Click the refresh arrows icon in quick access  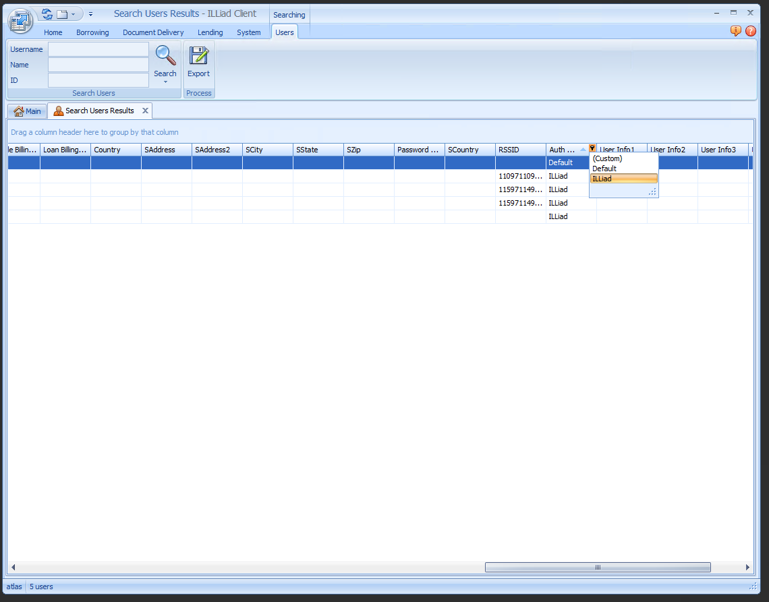[47, 13]
